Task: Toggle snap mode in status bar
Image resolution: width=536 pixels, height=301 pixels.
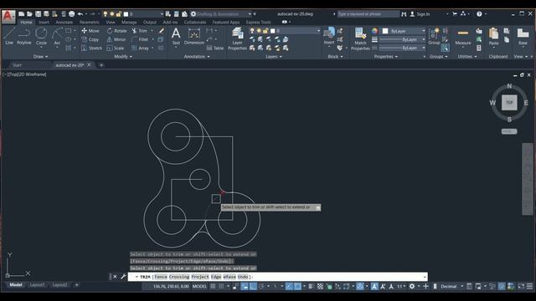Action: (221, 286)
